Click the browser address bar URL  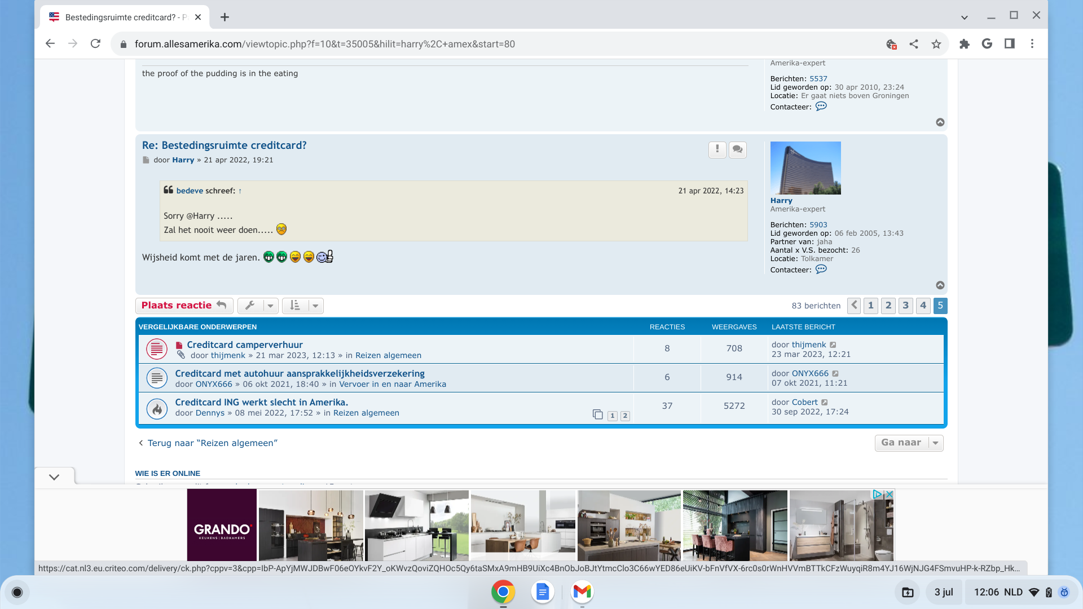pyautogui.click(x=324, y=44)
